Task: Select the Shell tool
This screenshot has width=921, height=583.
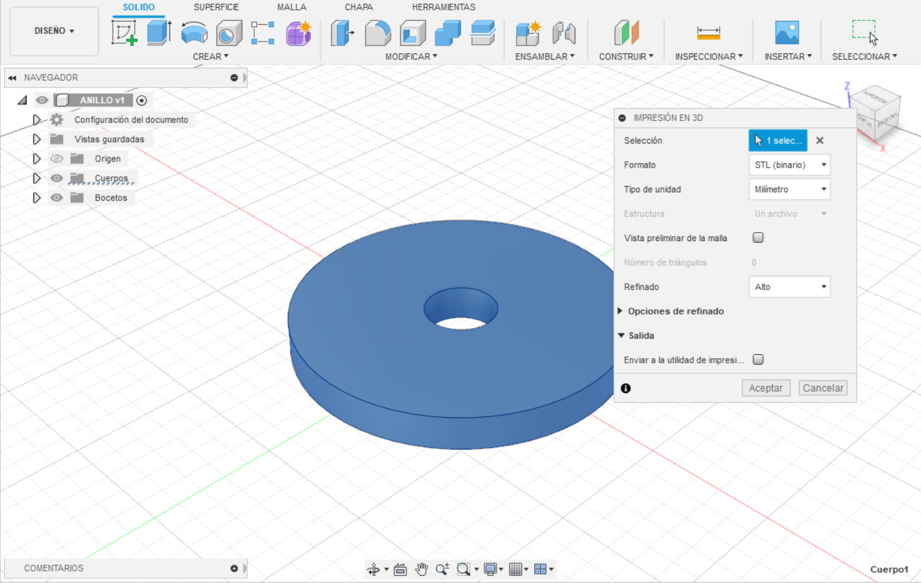Action: pos(413,32)
